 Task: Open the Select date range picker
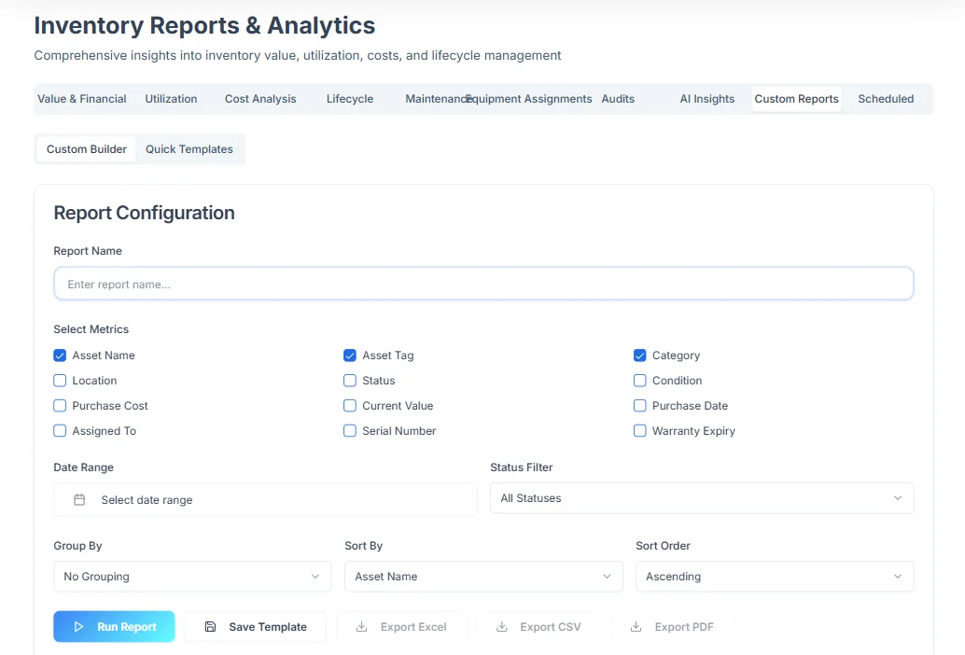click(265, 499)
